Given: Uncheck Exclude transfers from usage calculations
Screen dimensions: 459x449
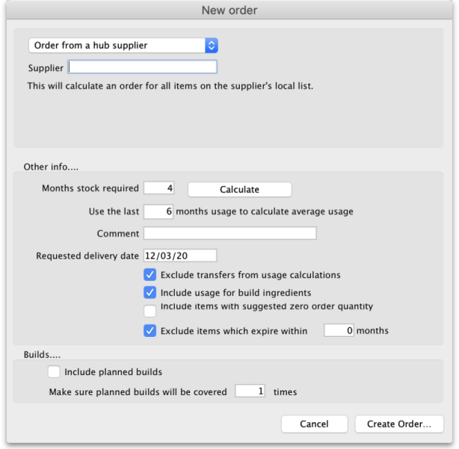Looking at the screenshot, I should click(x=150, y=275).
